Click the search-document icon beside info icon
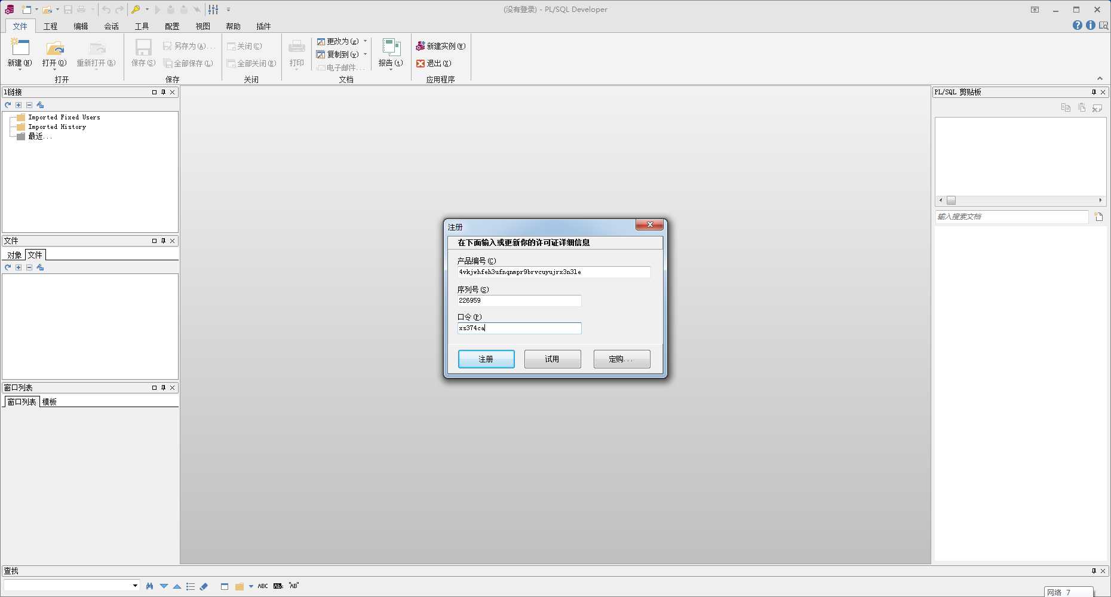This screenshot has height=597, width=1111. coord(1103,25)
